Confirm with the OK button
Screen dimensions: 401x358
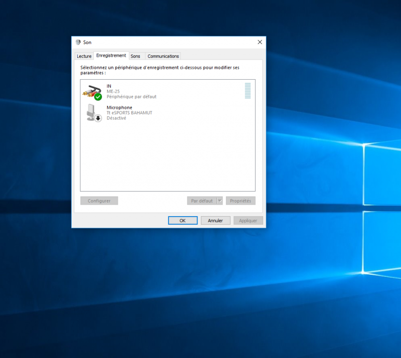182,221
